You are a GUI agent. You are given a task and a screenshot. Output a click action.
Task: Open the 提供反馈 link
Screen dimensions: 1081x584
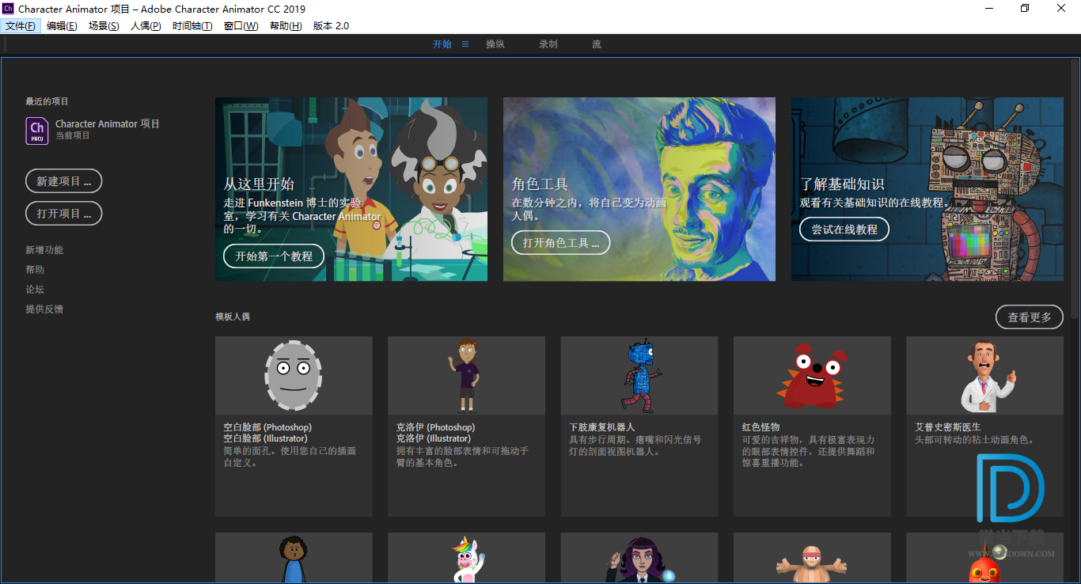44,309
